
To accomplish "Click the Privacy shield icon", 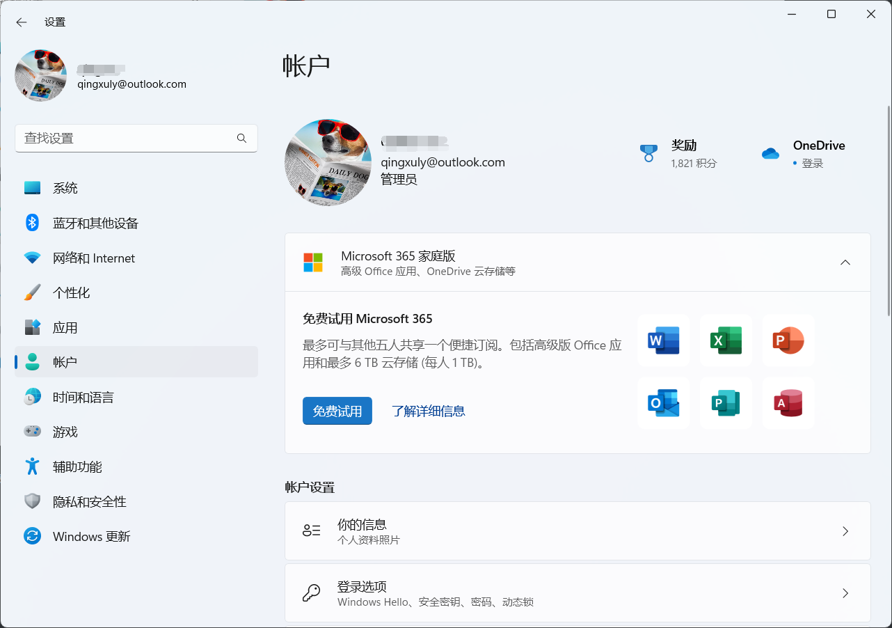I will coord(32,502).
